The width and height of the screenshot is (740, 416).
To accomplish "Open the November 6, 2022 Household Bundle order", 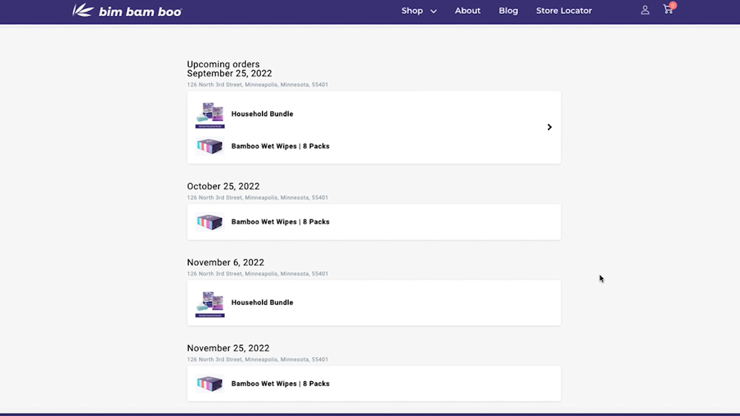I will (374, 303).
